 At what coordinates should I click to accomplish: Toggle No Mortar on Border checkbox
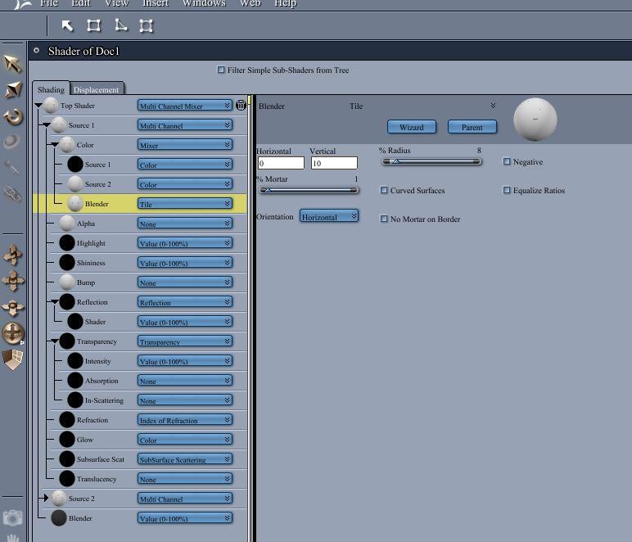click(x=384, y=219)
